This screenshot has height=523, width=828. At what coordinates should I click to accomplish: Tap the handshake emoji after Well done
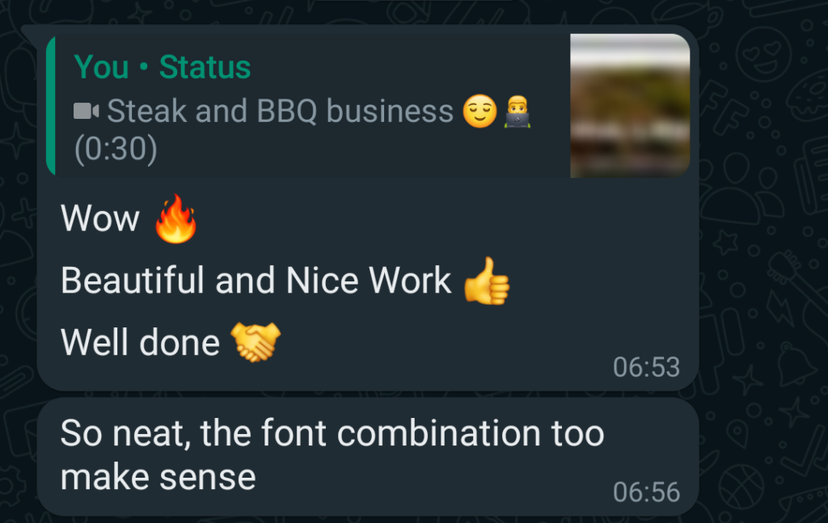point(256,342)
